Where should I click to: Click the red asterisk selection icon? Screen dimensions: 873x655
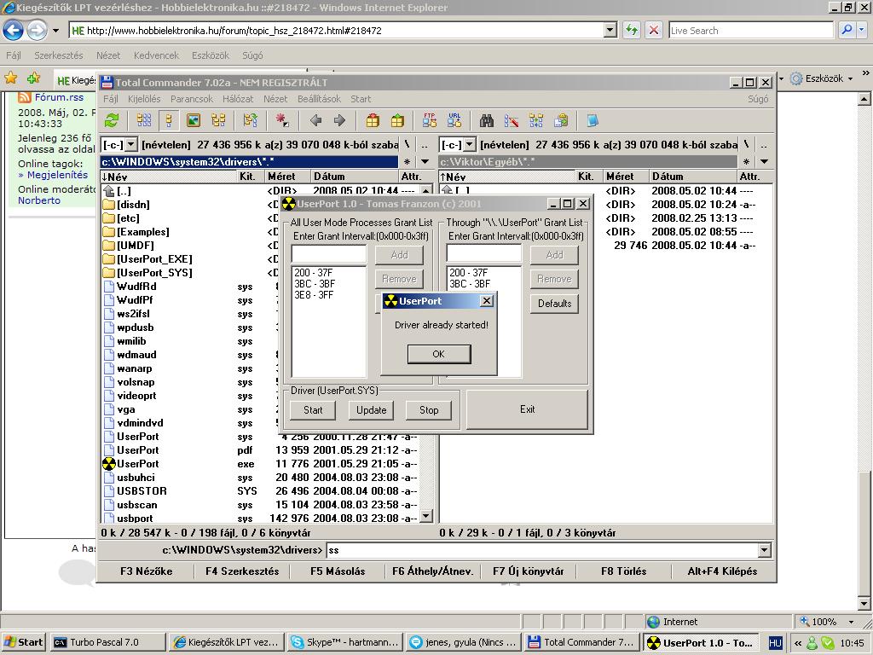click(282, 120)
